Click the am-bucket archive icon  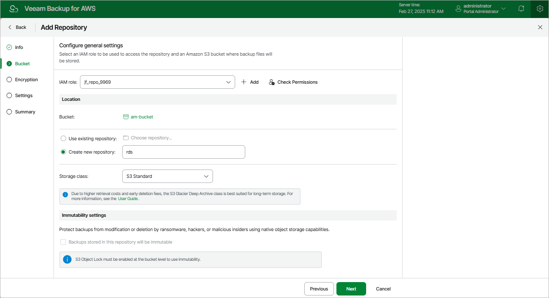click(126, 117)
